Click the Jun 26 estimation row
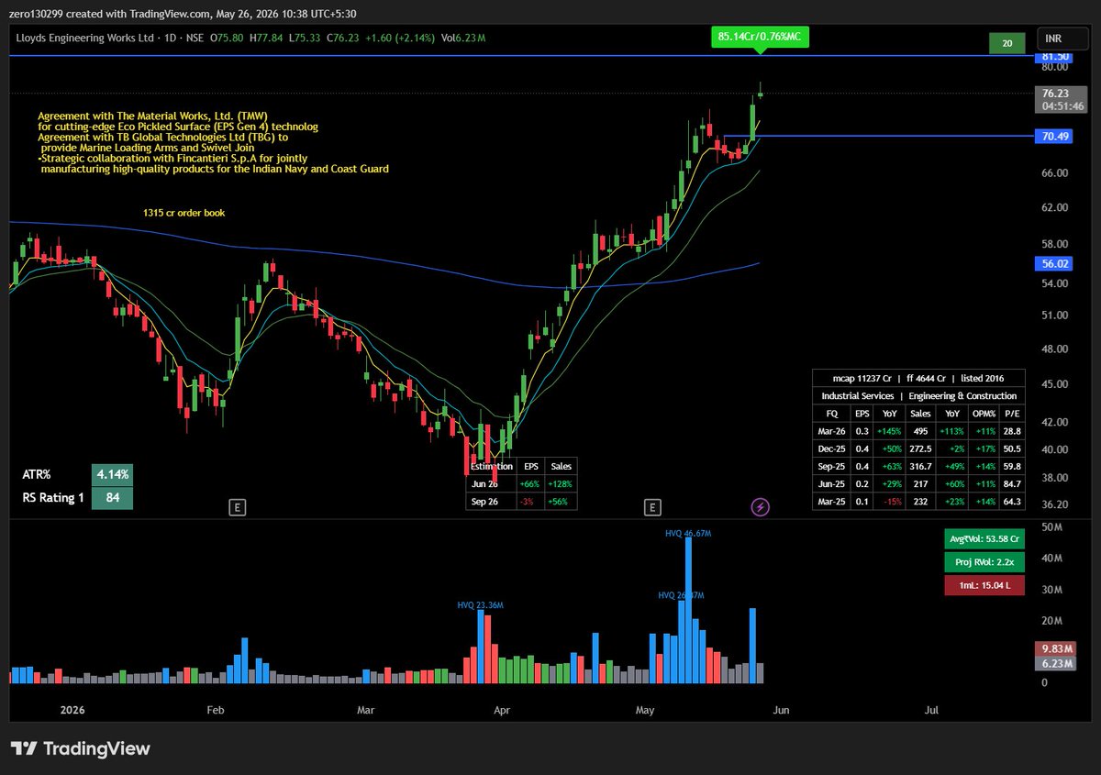This screenshot has width=1101, height=775. 521,483
